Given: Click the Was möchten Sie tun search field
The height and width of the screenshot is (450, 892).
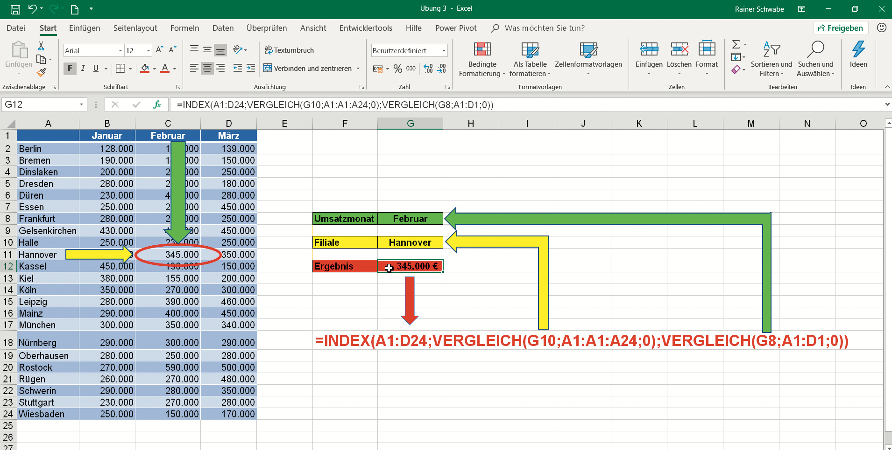Looking at the screenshot, I should (x=545, y=28).
